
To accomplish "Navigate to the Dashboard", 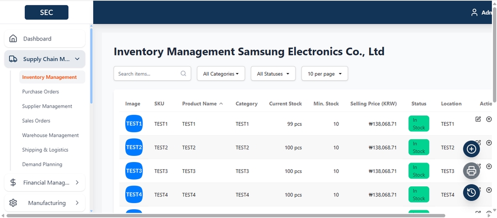I will (37, 39).
